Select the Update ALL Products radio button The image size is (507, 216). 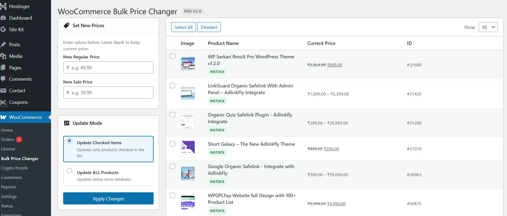[x=69, y=171]
